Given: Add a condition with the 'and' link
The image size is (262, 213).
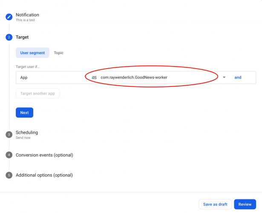Looking at the screenshot, I should click(238, 78).
